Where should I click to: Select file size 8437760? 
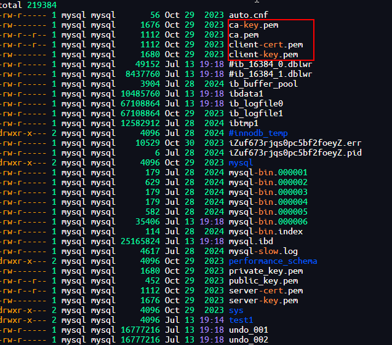[143, 74]
